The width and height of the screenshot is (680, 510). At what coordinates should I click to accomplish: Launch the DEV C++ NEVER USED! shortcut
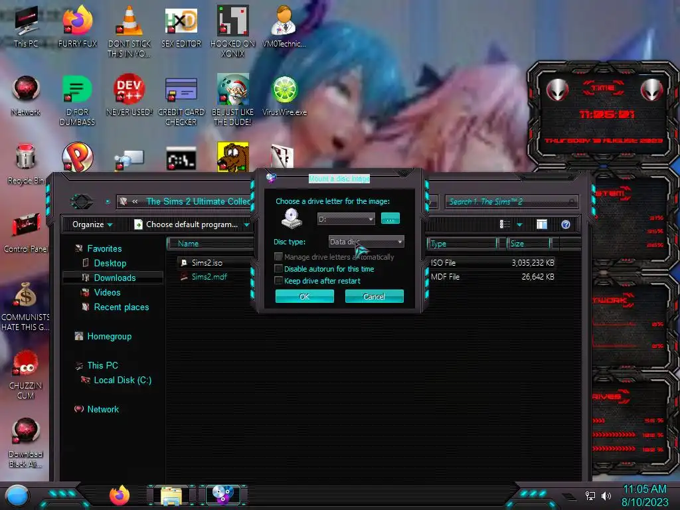[129, 96]
